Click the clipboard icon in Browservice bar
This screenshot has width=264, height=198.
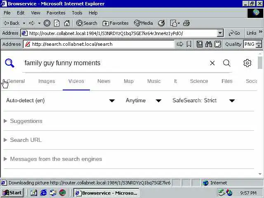pos(218,44)
